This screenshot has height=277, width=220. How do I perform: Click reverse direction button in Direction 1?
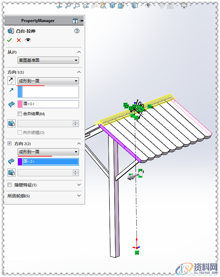pos(12,81)
